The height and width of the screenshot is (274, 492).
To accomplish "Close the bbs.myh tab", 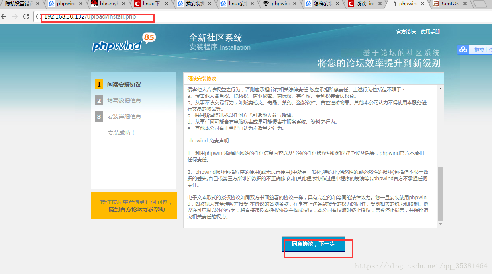I will pos(125,4).
